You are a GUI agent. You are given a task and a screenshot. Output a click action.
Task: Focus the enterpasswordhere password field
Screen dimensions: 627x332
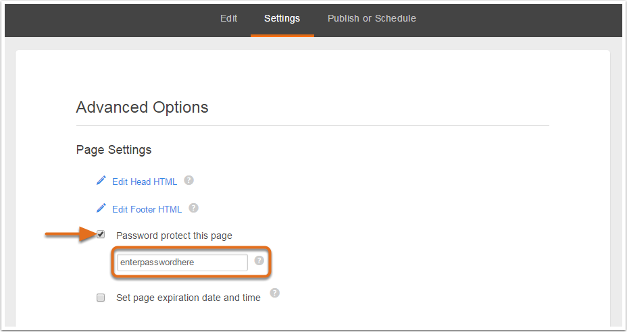click(182, 262)
